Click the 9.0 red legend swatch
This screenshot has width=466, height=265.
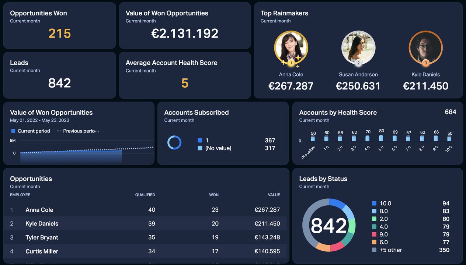pyautogui.click(x=374, y=234)
